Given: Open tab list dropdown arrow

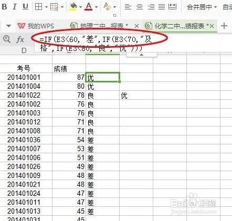Looking at the screenshot, I should (x=8, y=26).
